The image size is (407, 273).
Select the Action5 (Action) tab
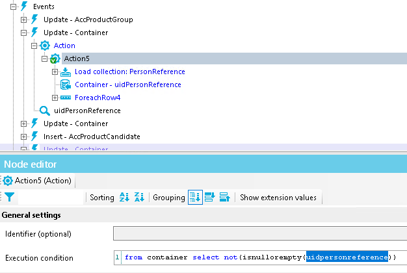(37, 181)
